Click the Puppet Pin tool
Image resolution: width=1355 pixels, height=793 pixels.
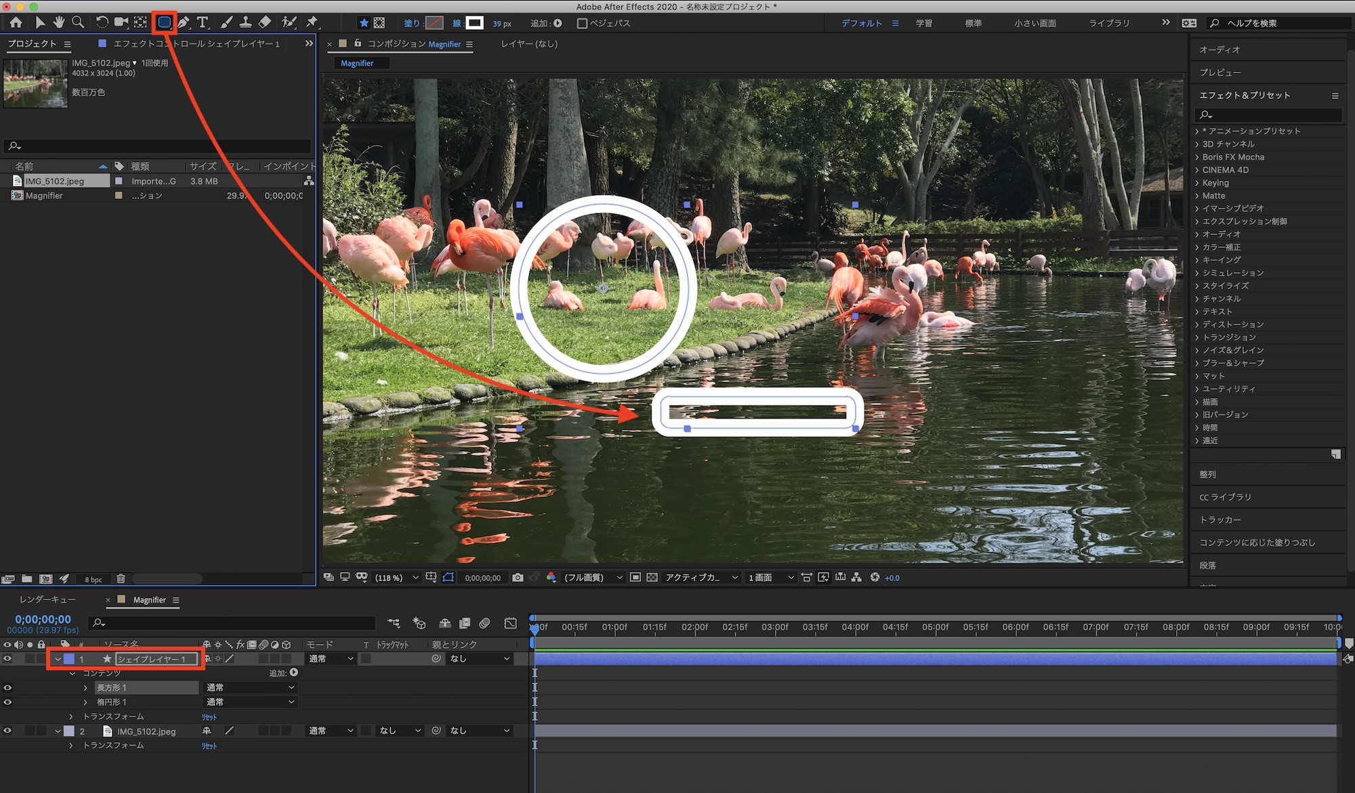pos(312,22)
